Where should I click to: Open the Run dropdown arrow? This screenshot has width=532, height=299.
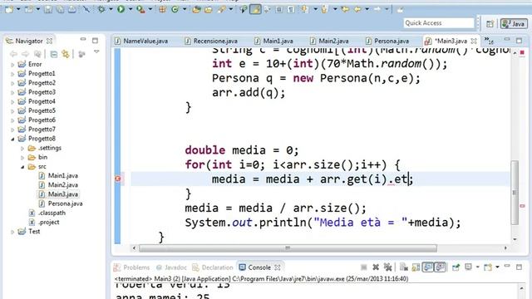tap(130, 9)
